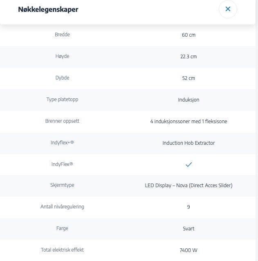Click the Skjermtype label
258x261 pixels.
click(x=62, y=185)
